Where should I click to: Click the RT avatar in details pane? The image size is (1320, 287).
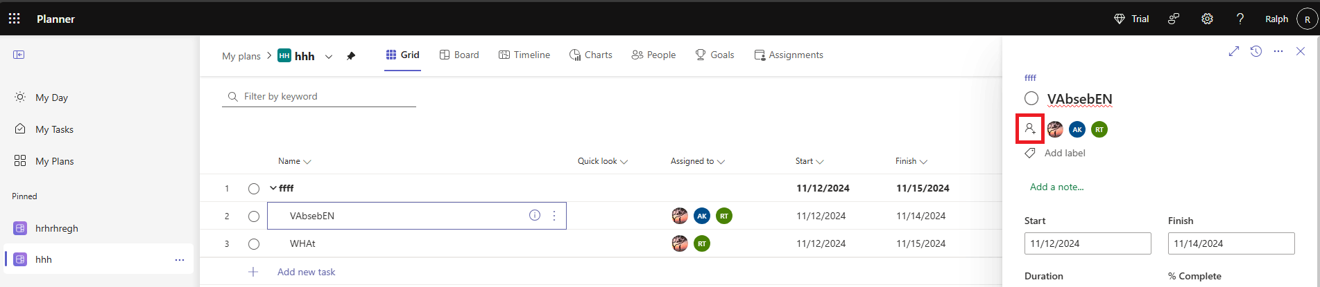1099,129
